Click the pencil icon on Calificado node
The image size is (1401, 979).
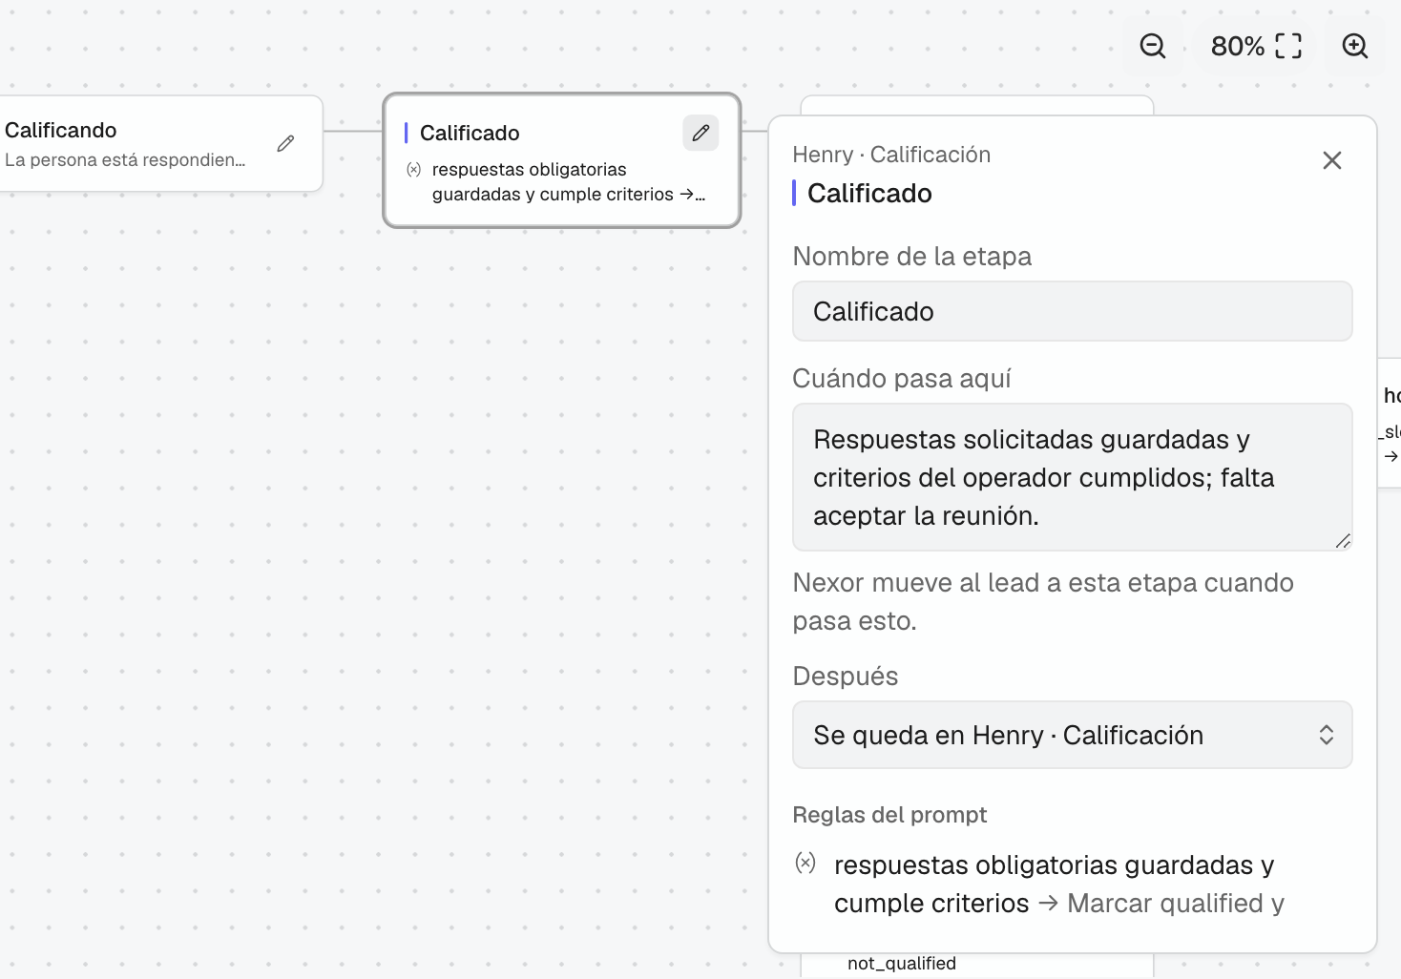pos(700,133)
